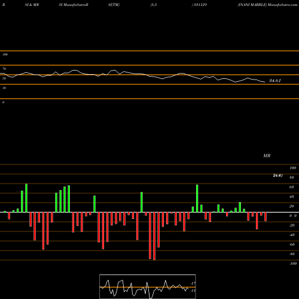Screen dimensions: 299x299
Task: Click the -60 label on MR scale
Action: [x=292, y=245]
